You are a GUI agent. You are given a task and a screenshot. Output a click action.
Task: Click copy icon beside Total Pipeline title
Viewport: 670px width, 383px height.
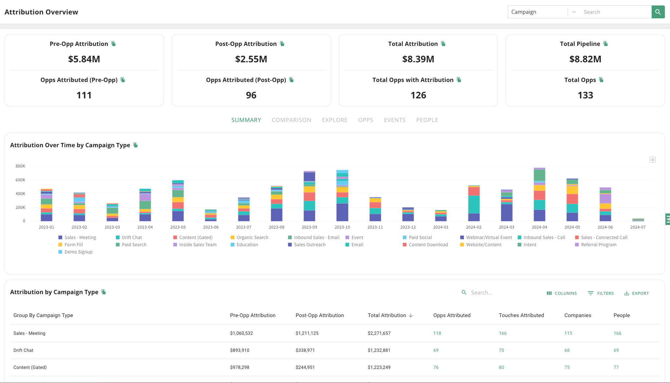click(605, 44)
